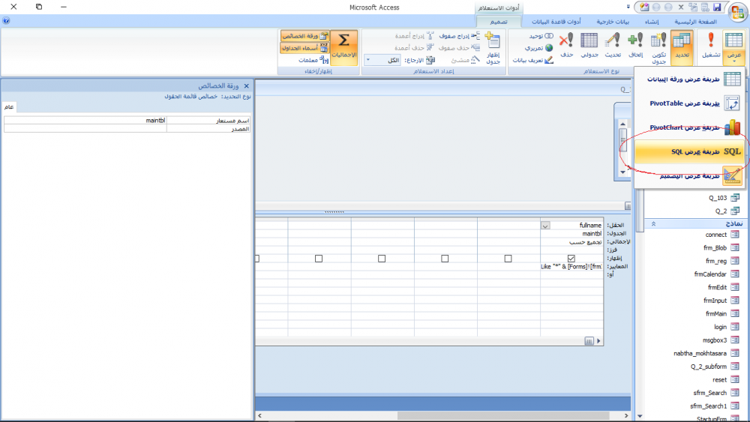This screenshot has width=750, height=422.
Task: Uncheck Show box for fullname column
Action: click(x=571, y=259)
